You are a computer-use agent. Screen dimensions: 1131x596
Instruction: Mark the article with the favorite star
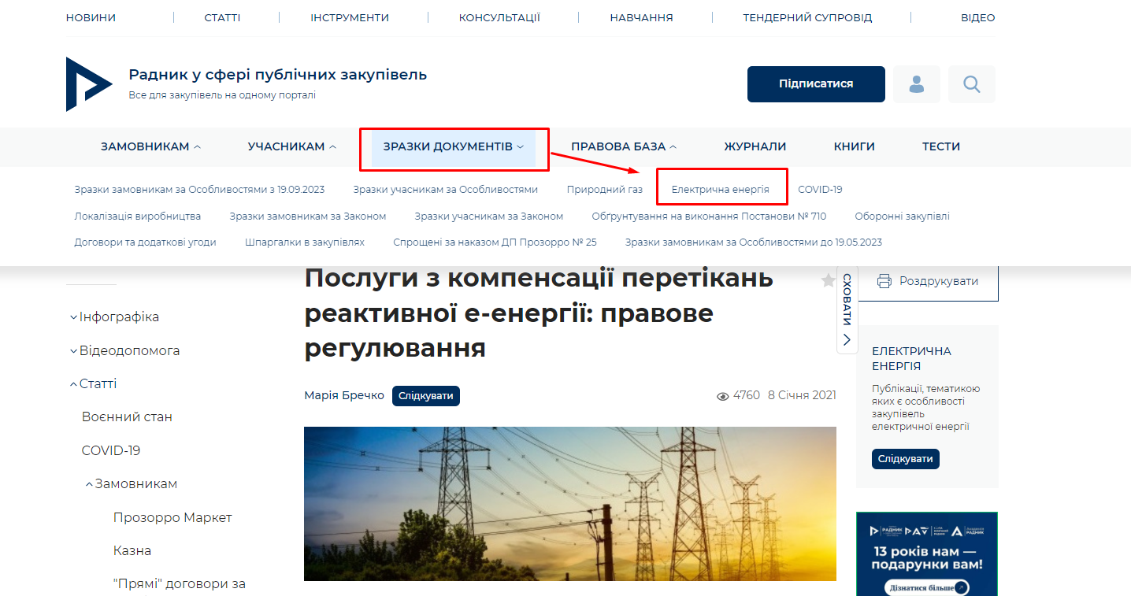828,280
